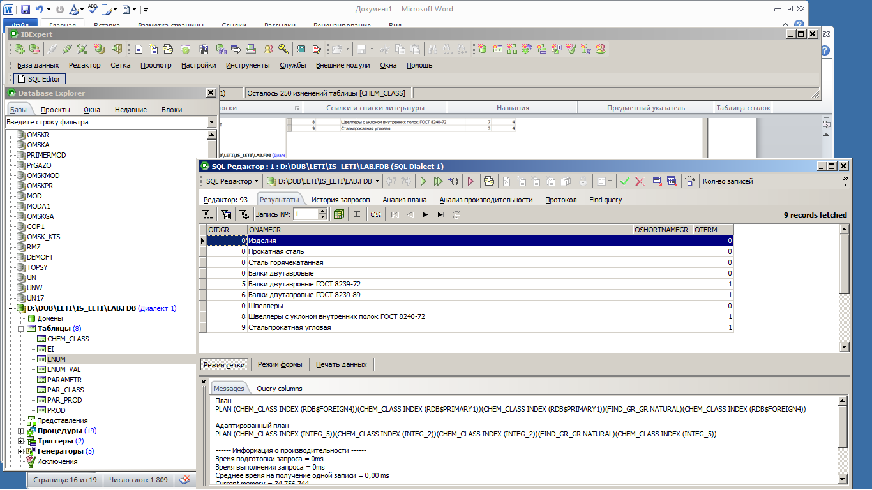The image size is (872, 490).
Task: Click the Last record arrow in results navigator
Action: tap(441, 214)
